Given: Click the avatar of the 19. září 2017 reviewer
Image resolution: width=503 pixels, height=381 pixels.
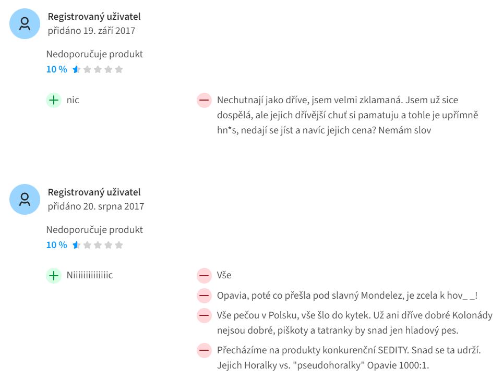Looking at the screenshot, I should [25, 23].
